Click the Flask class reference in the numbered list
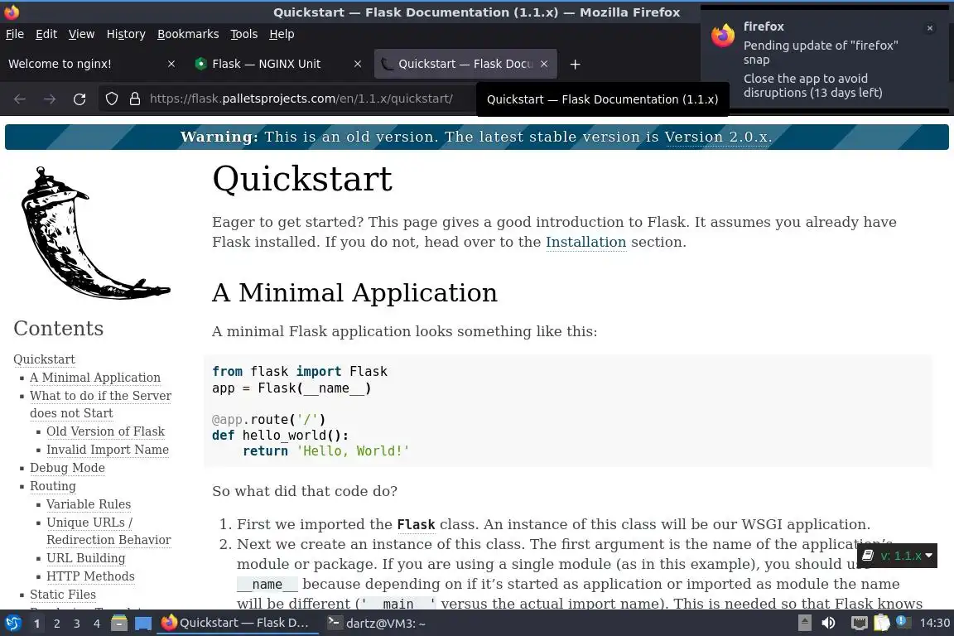 pos(417,525)
